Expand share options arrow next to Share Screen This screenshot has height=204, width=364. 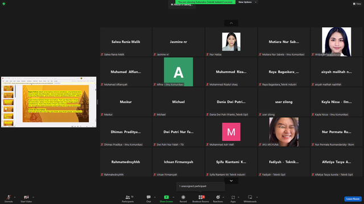(173, 197)
